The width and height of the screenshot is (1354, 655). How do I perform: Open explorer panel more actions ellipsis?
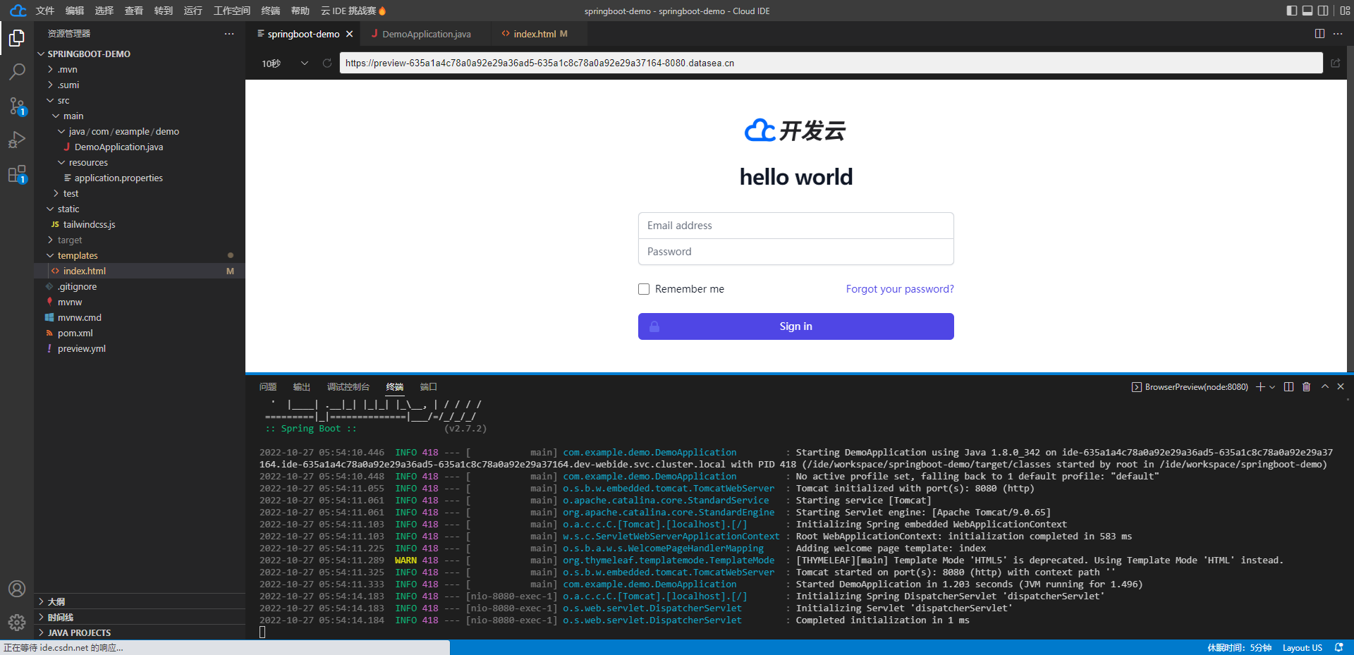tap(229, 34)
